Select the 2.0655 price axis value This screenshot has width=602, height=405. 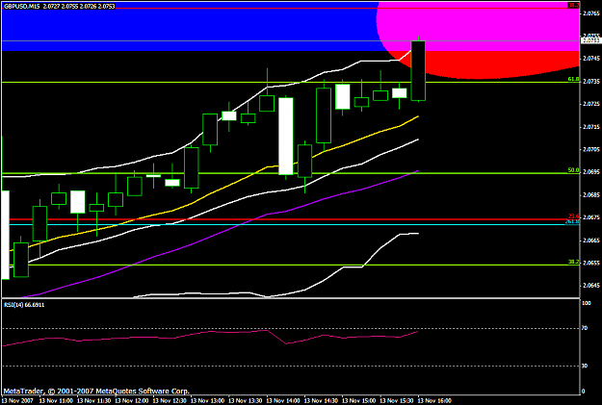(591, 263)
